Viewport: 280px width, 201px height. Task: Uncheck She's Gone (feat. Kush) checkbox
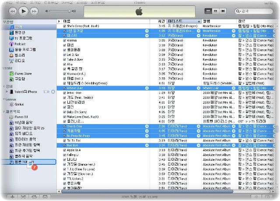64,26
